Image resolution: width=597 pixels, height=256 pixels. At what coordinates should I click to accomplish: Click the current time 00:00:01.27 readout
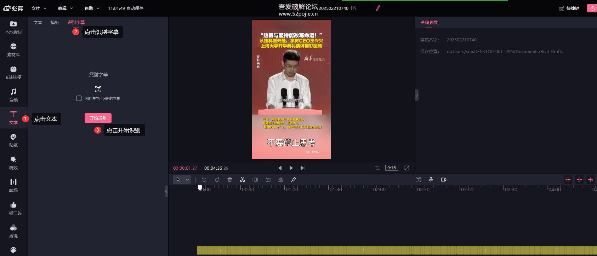click(x=185, y=168)
